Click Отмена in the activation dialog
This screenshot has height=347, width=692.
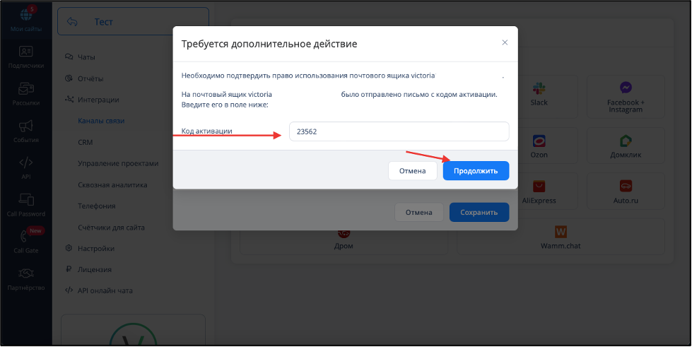[x=412, y=171]
